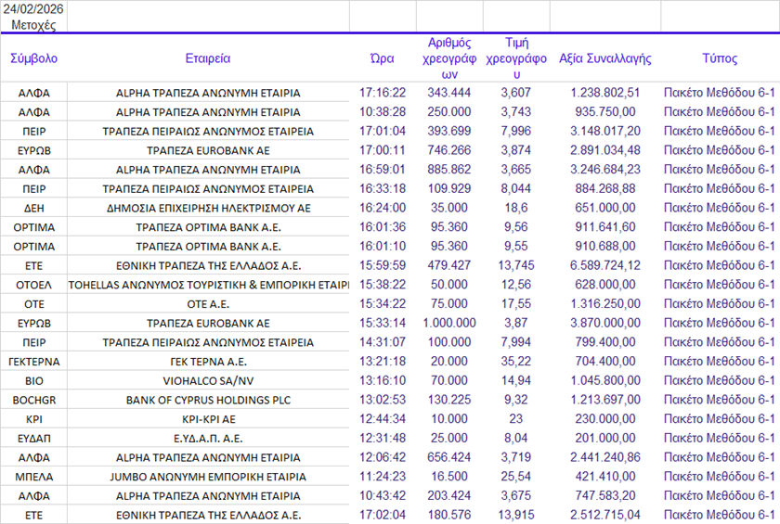Select the transaction value 1.238.802,51
Image resolution: width=780 pixels, height=524 pixels.
pos(605,93)
